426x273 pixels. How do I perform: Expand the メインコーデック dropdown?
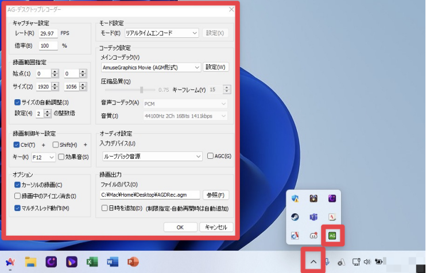point(151,68)
